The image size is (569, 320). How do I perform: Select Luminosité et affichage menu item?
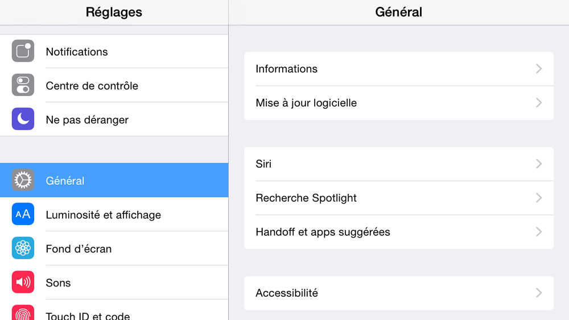[x=103, y=215]
